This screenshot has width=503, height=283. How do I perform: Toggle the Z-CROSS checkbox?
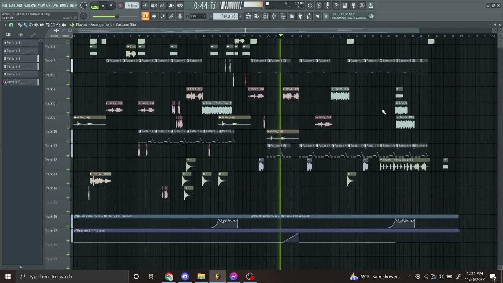pos(59,36)
